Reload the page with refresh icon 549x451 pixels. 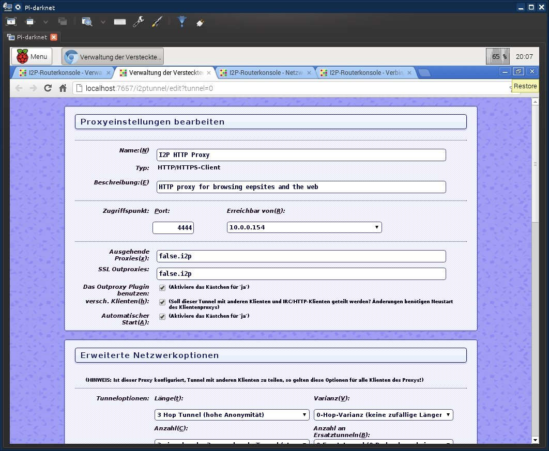(48, 88)
